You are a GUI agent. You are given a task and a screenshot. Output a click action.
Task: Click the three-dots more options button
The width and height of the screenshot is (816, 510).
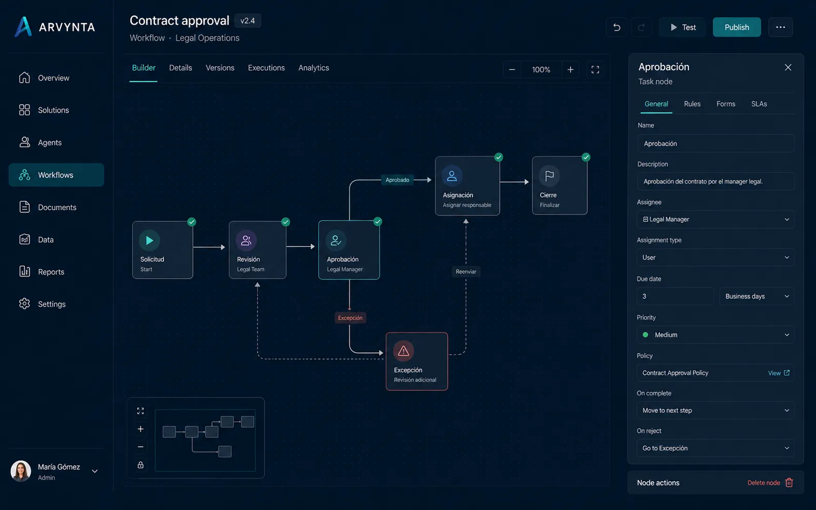pyautogui.click(x=780, y=27)
